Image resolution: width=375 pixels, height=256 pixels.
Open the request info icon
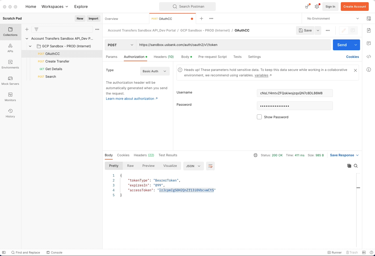pos(369,70)
